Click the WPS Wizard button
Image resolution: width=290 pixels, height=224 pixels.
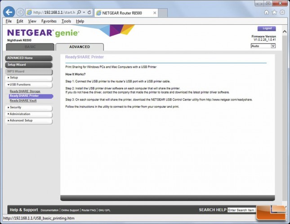pyautogui.click(x=29, y=71)
